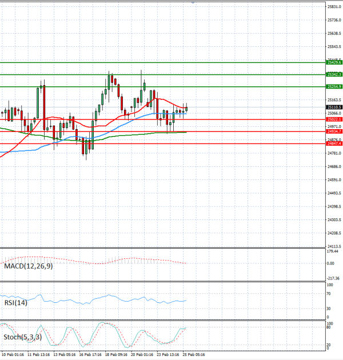Screen dimensions: 343x360
Task: Click the 25831.0 value on price axis
Action: 334,7
